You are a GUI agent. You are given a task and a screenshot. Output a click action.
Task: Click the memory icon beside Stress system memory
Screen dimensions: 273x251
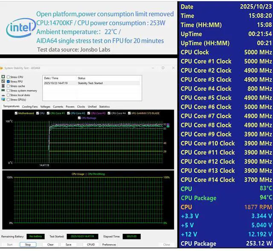[x=3, y=90]
